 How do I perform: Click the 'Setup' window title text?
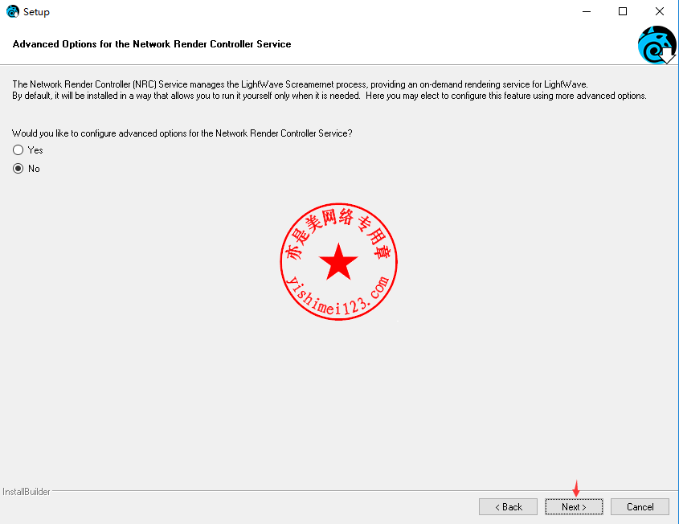coord(36,12)
